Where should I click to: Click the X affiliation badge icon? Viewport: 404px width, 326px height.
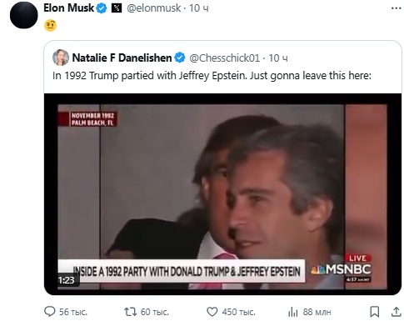coord(117,8)
